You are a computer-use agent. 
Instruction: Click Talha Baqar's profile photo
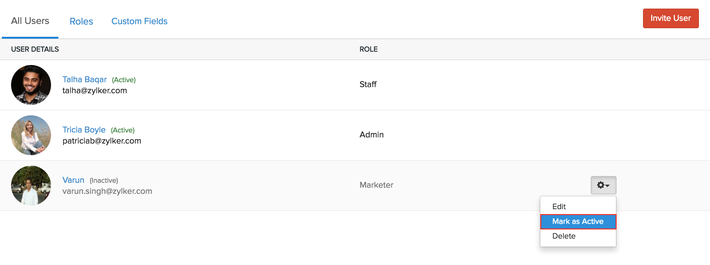click(x=31, y=85)
